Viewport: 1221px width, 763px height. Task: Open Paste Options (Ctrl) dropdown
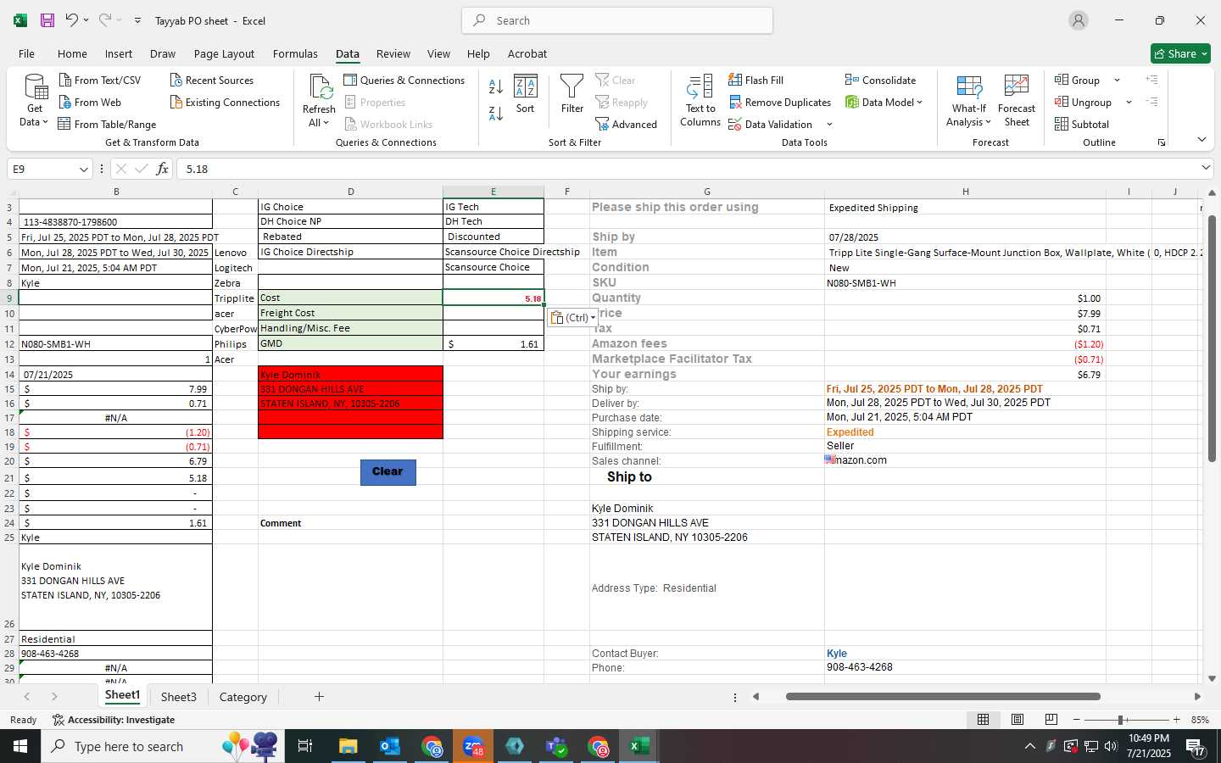click(573, 317)
